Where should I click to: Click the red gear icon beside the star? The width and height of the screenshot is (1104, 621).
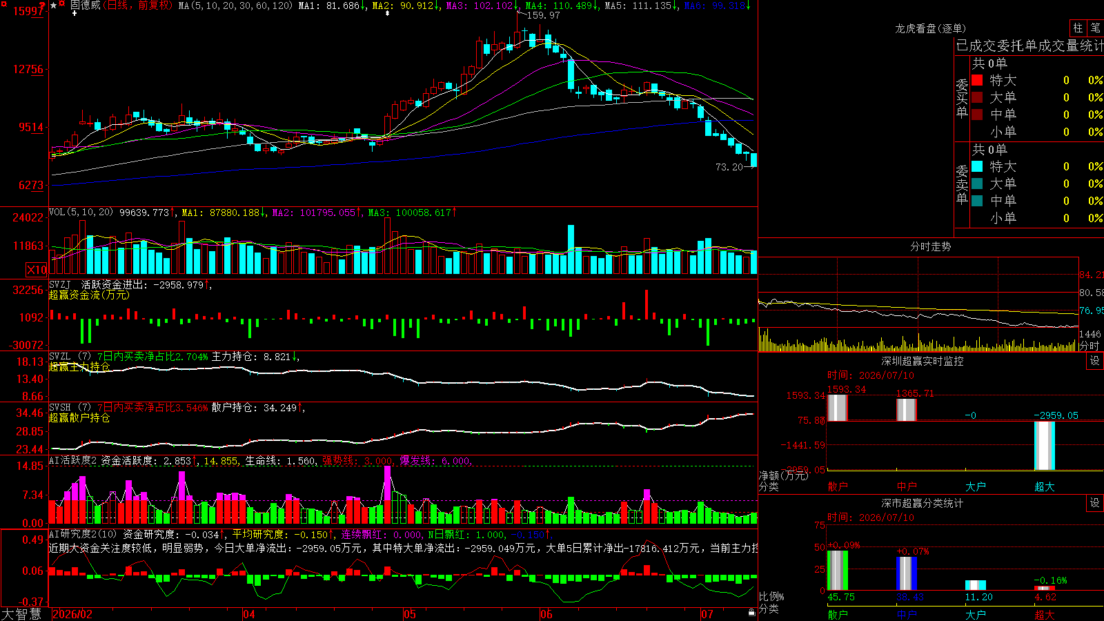click(x=63, y=4)
